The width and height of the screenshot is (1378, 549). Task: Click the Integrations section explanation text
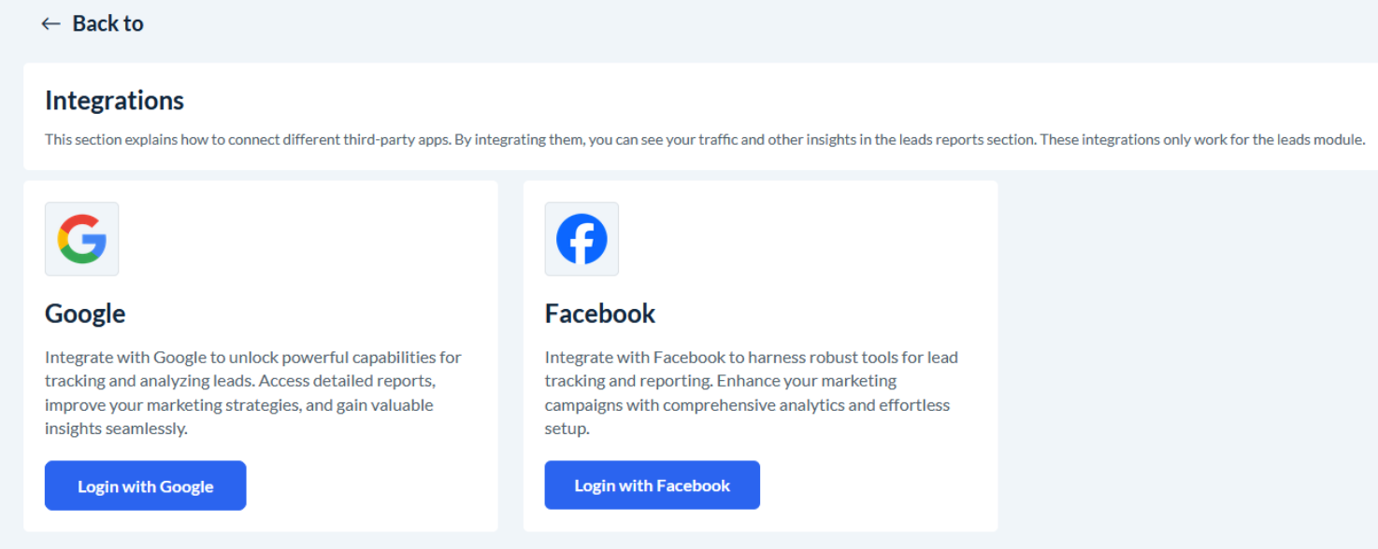(705, 140)
